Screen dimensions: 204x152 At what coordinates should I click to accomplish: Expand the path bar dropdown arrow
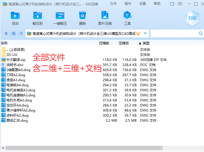click(145, 33)
